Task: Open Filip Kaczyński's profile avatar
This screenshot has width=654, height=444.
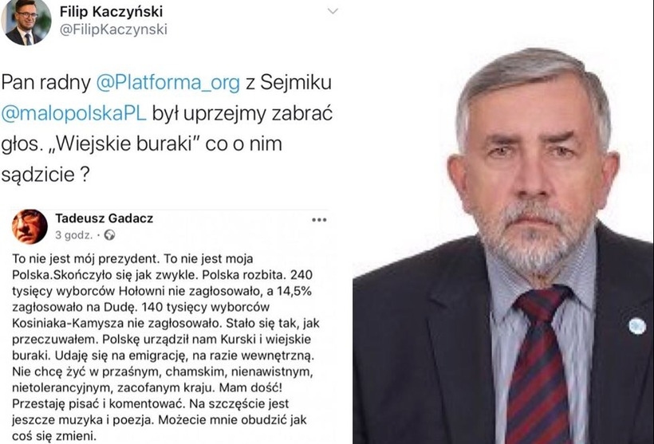Action: click(x=26, y=22)
